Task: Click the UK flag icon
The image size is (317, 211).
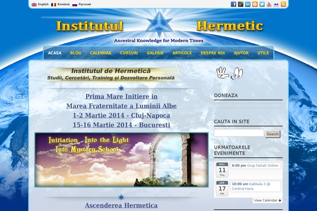Action: [34, 4]
